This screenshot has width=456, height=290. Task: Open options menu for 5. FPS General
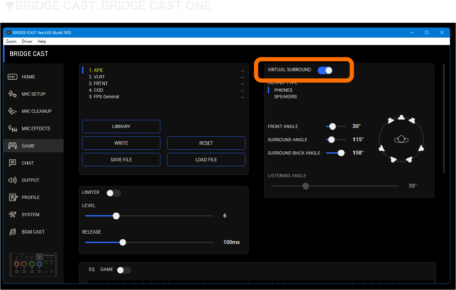242,97
